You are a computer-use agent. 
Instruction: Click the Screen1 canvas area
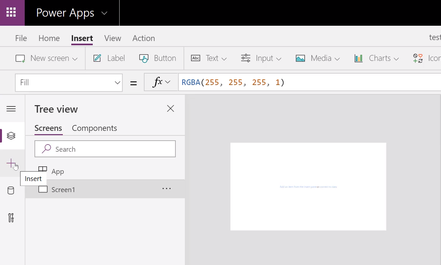click(308, 186)
